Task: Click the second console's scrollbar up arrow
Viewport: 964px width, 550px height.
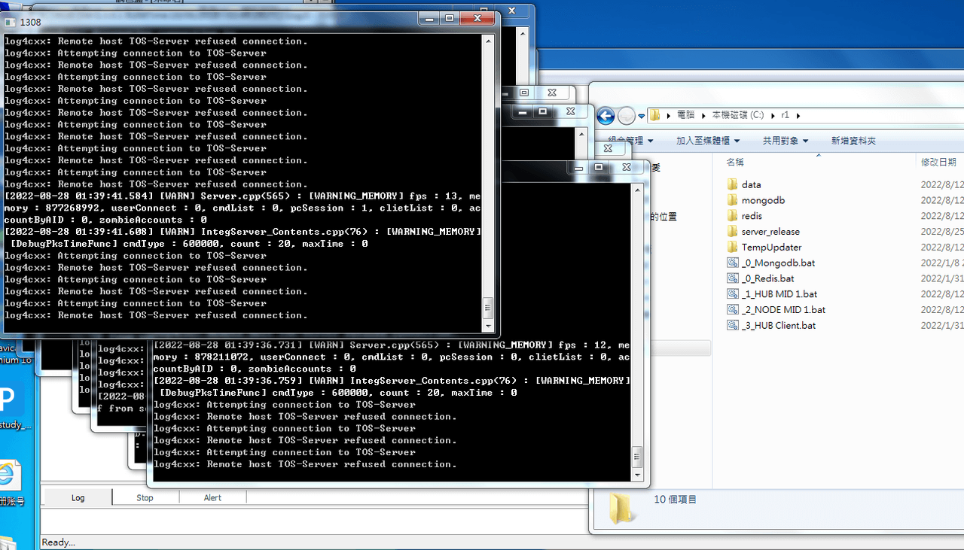Action: coord(637,189)
